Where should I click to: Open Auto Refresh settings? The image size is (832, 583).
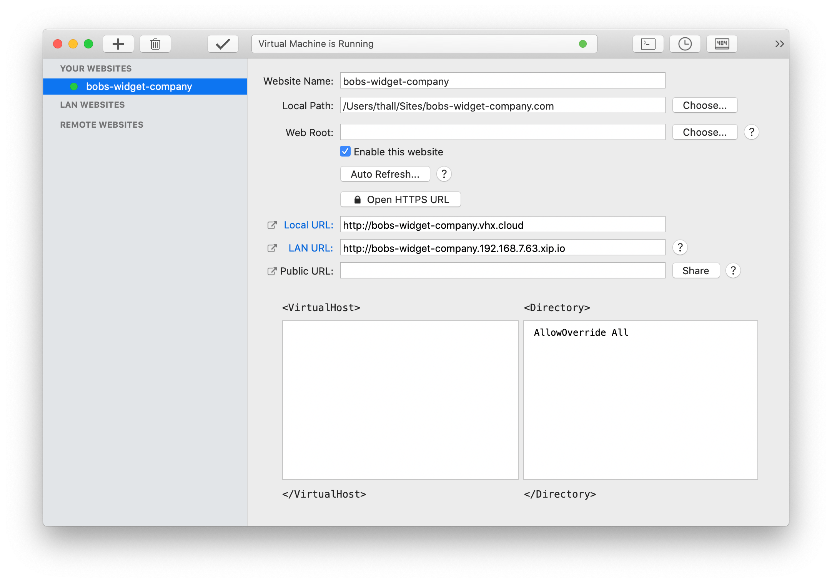tap(385, 174)
